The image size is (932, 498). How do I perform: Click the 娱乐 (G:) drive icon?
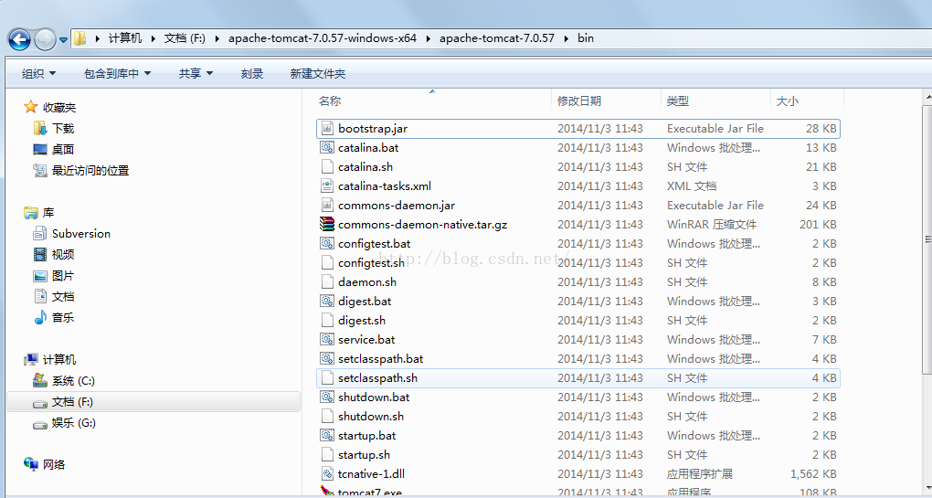(x=40, y=424)
